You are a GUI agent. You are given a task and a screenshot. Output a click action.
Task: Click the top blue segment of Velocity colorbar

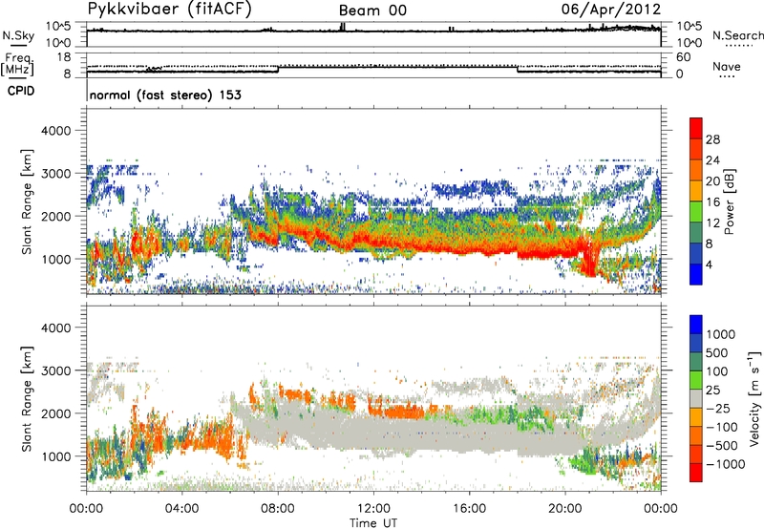click(696, 325)
